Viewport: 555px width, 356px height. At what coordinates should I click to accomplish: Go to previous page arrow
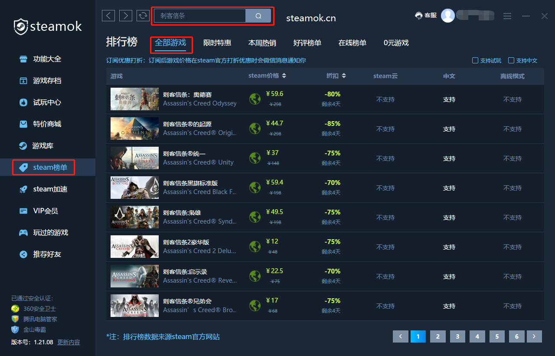(401, 336)
